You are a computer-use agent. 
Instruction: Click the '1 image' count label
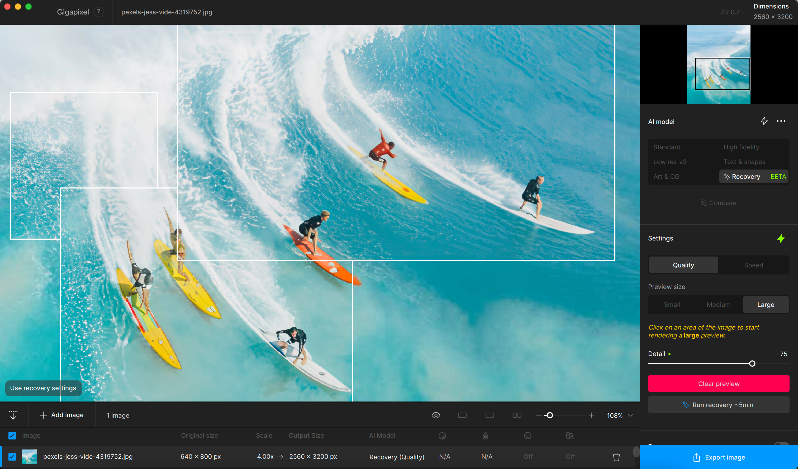(x=118, y=415)
